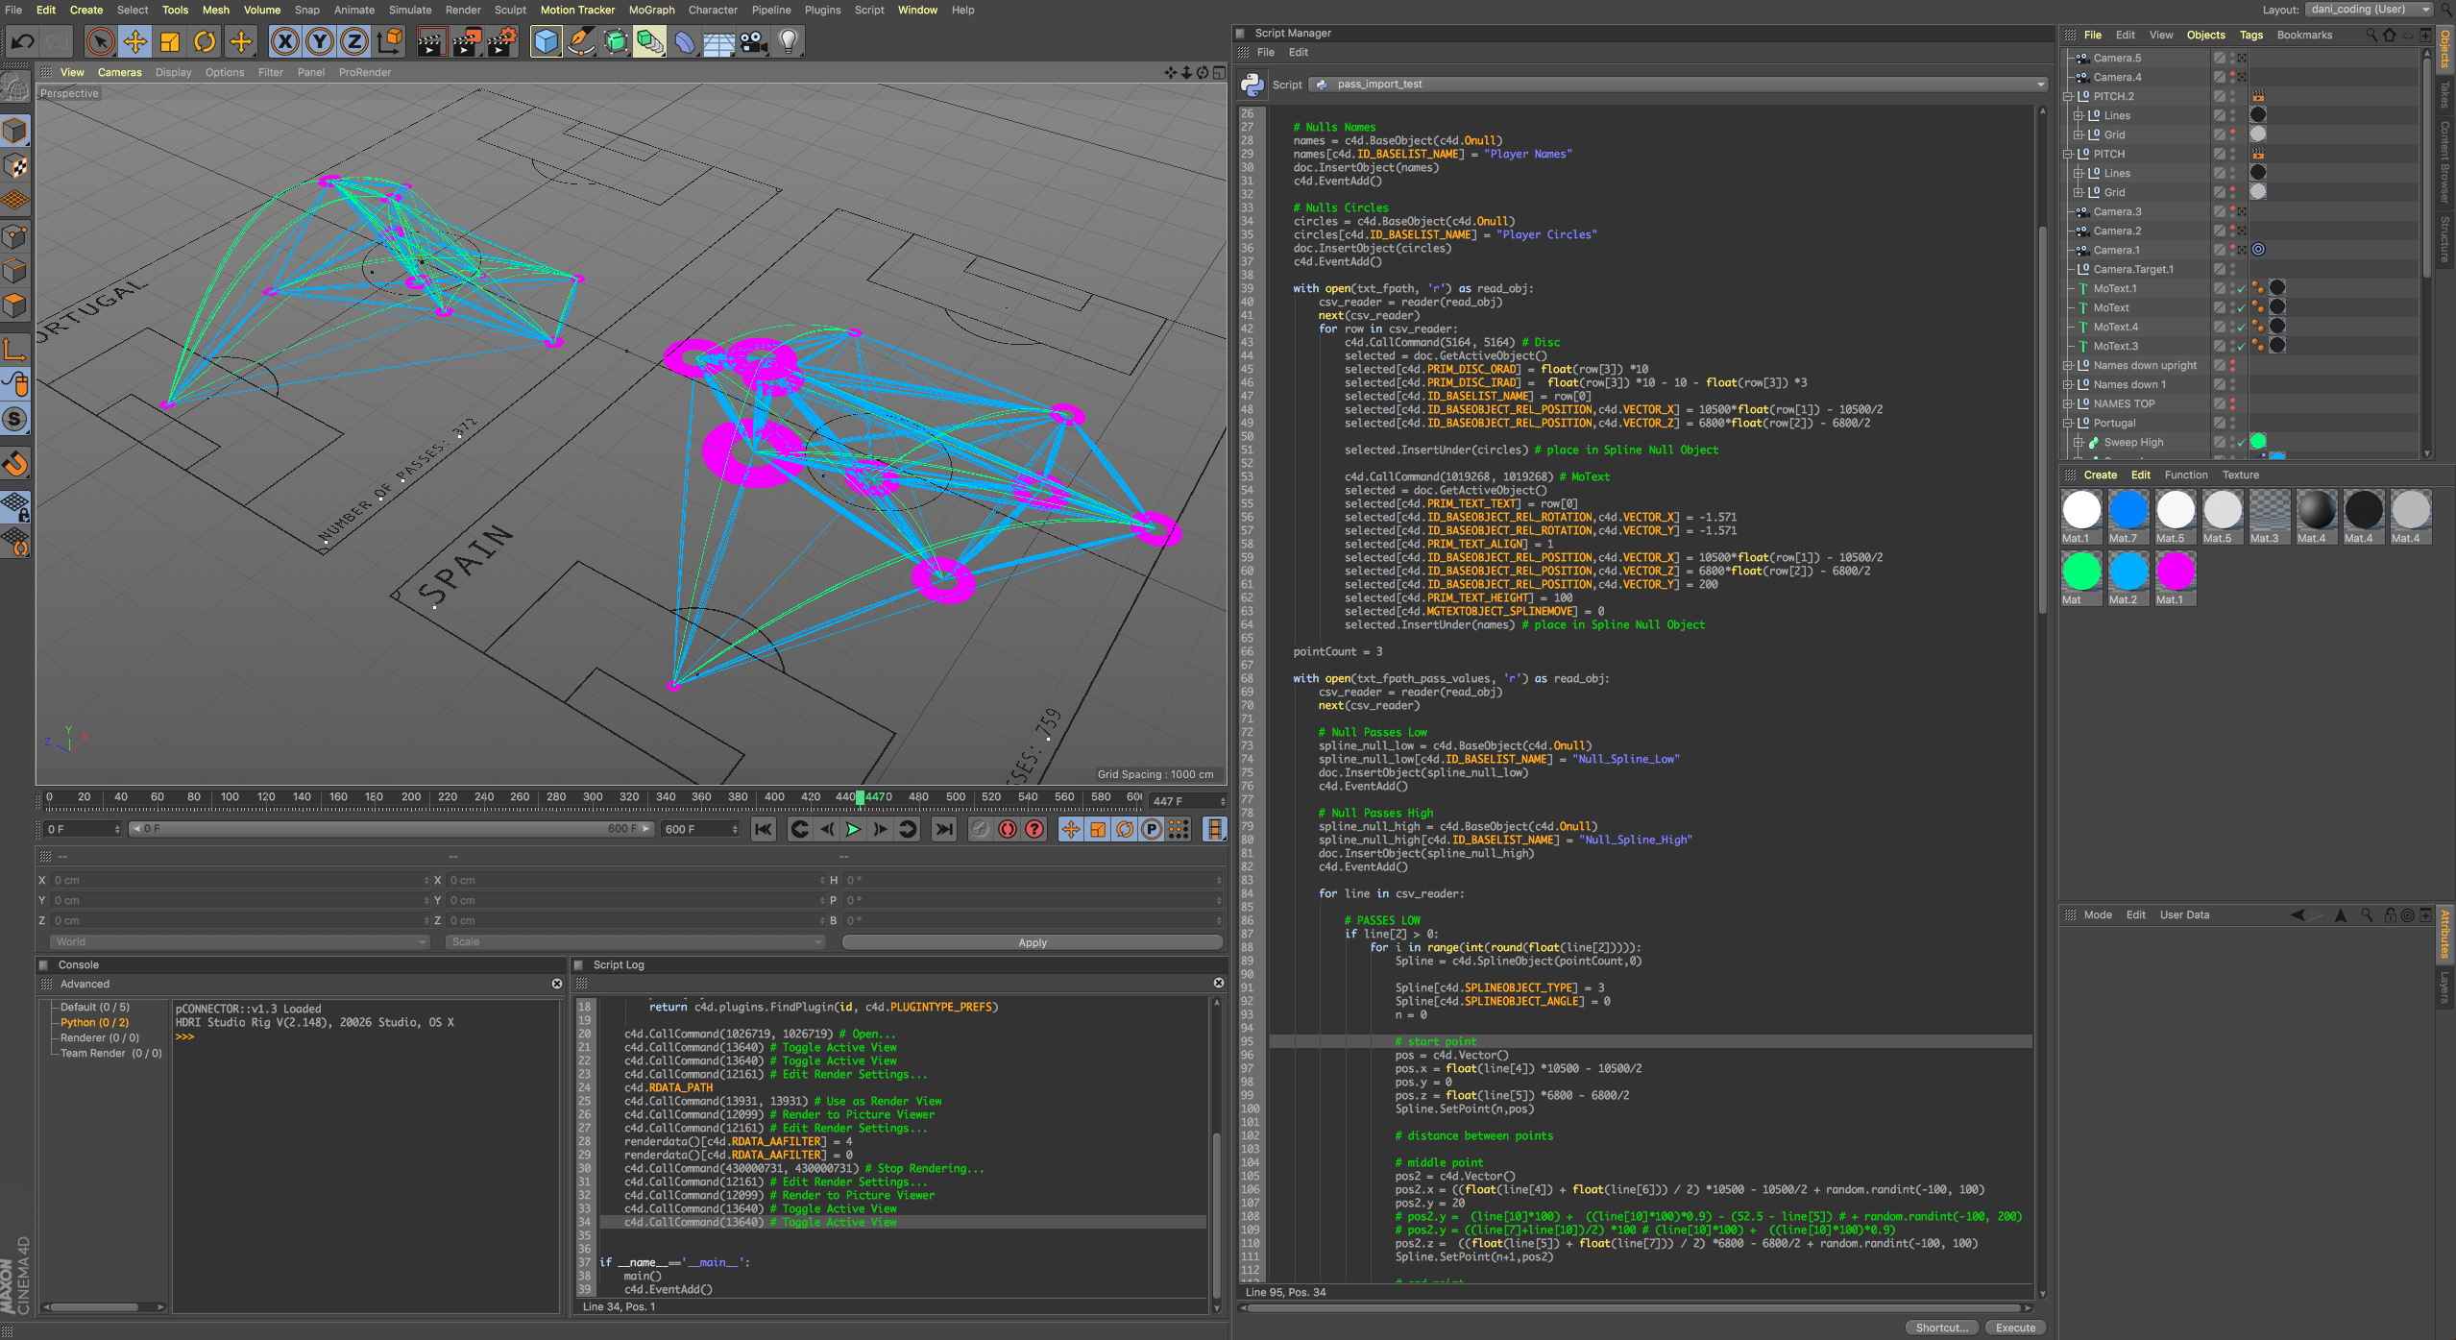The image size is (2456, 1340).
Task: Collapse the PITCH.2 object group
Action: [2069, 96]
